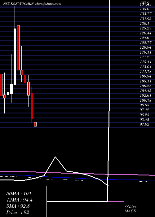Select the 102.61 price axis label

(x=146, y=95)
